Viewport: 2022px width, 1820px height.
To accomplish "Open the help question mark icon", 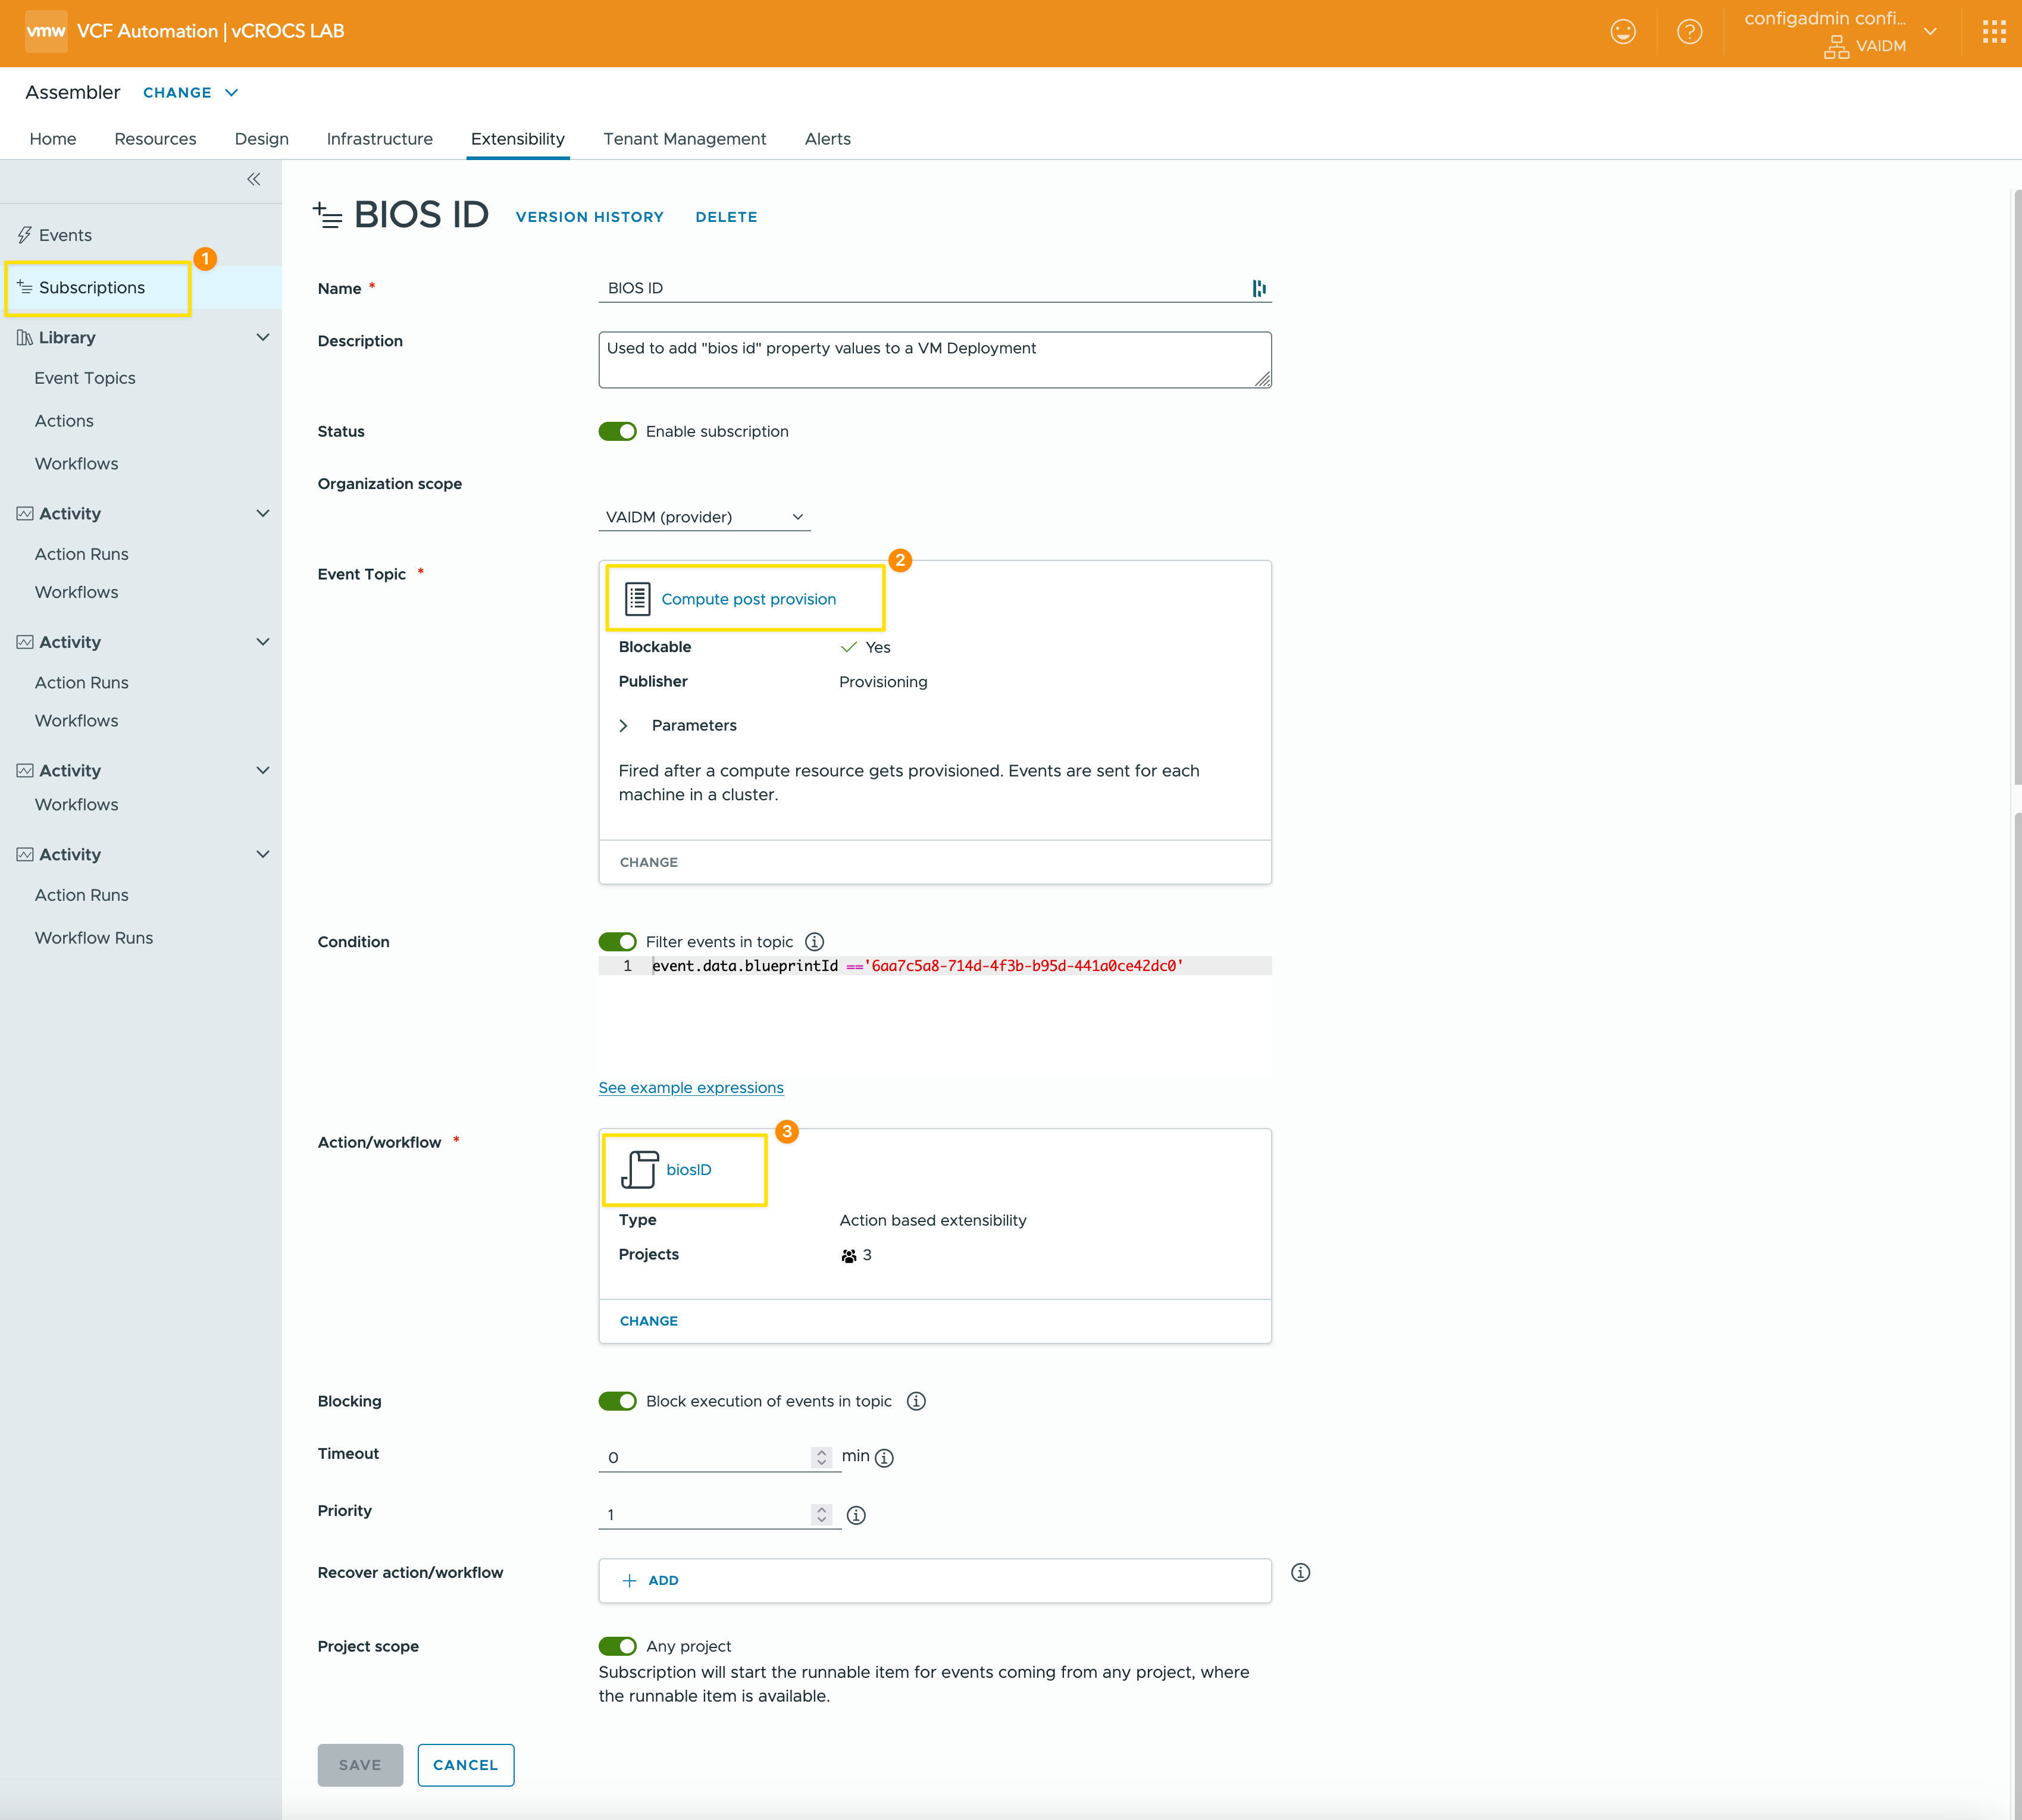I will pyautogui.click(x=1689, y=32).
